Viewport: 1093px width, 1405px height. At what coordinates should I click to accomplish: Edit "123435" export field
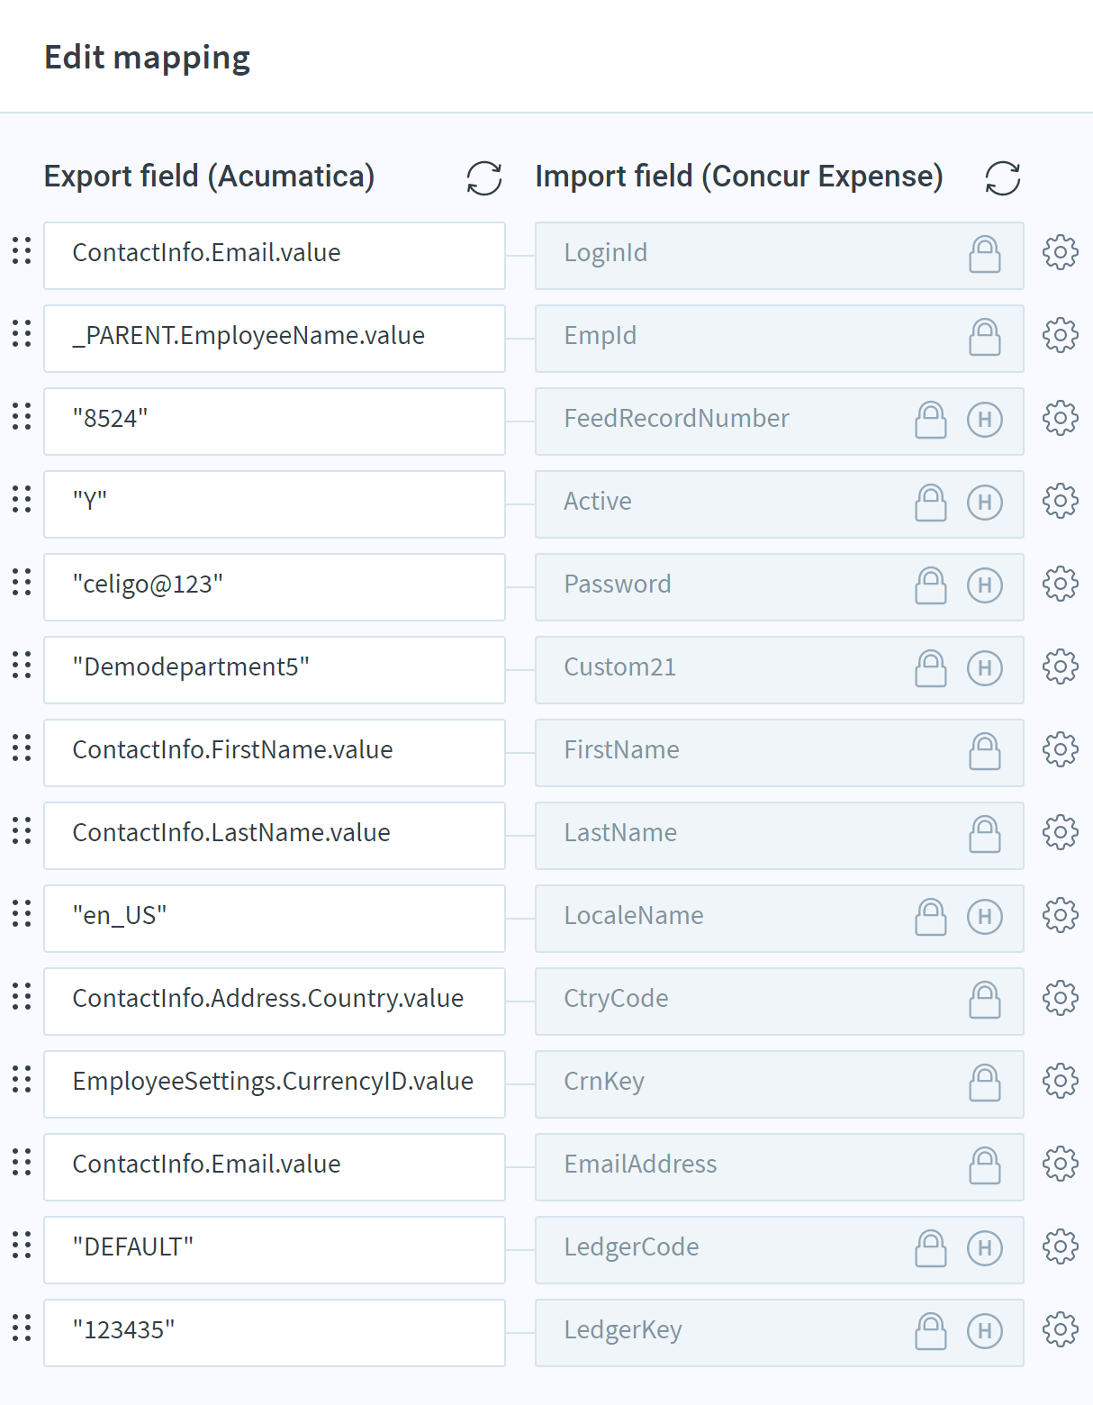pos(275,1333)
